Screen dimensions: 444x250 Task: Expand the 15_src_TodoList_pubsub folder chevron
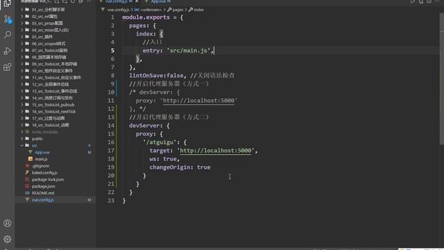(22, 105)
